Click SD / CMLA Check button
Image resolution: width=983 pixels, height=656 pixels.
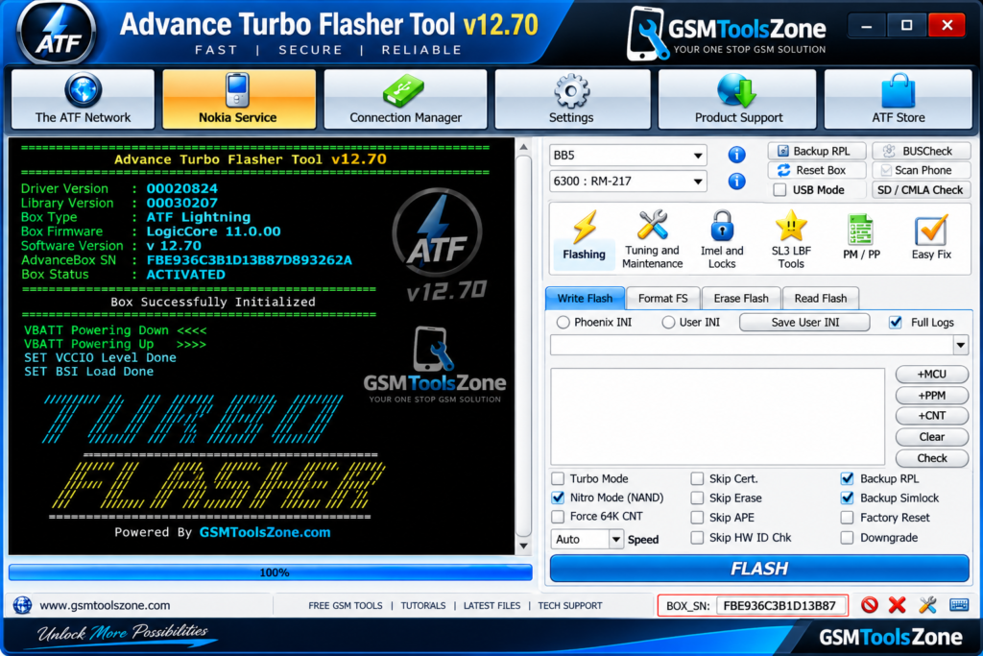click(921, 189)
